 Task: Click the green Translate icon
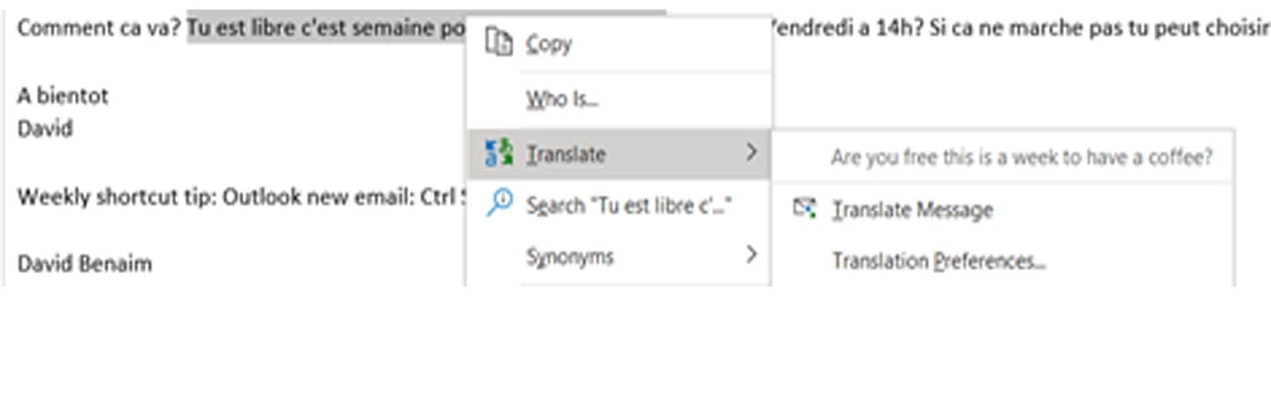[x=499, y=152]
